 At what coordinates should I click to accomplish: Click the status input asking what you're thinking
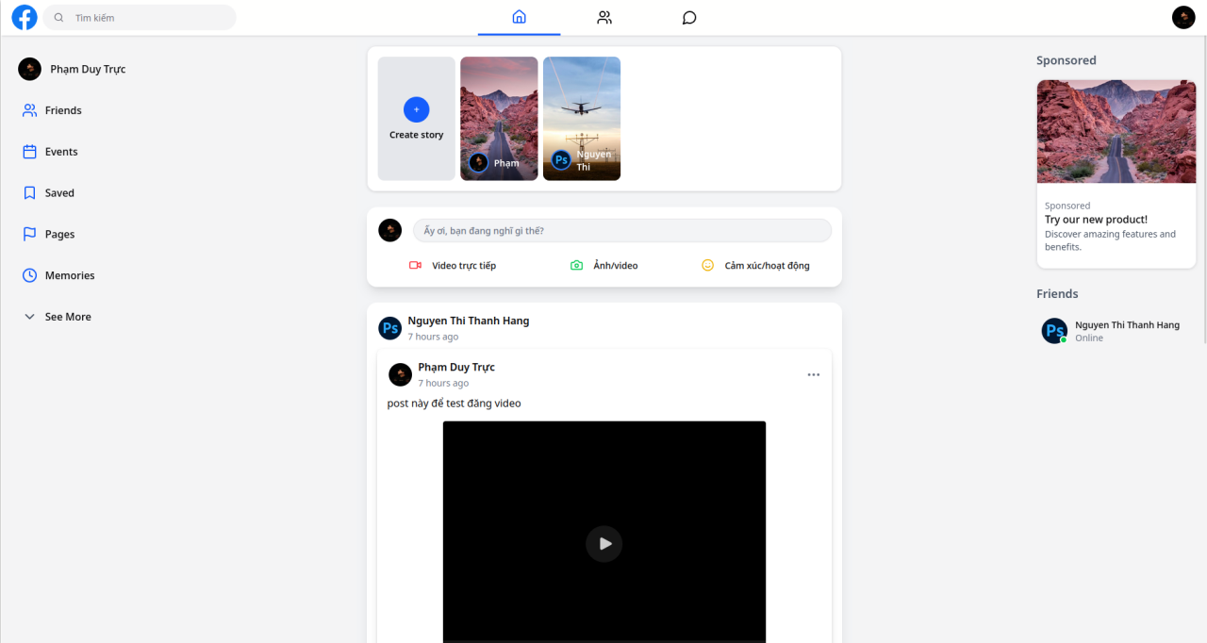coord(622,230)
